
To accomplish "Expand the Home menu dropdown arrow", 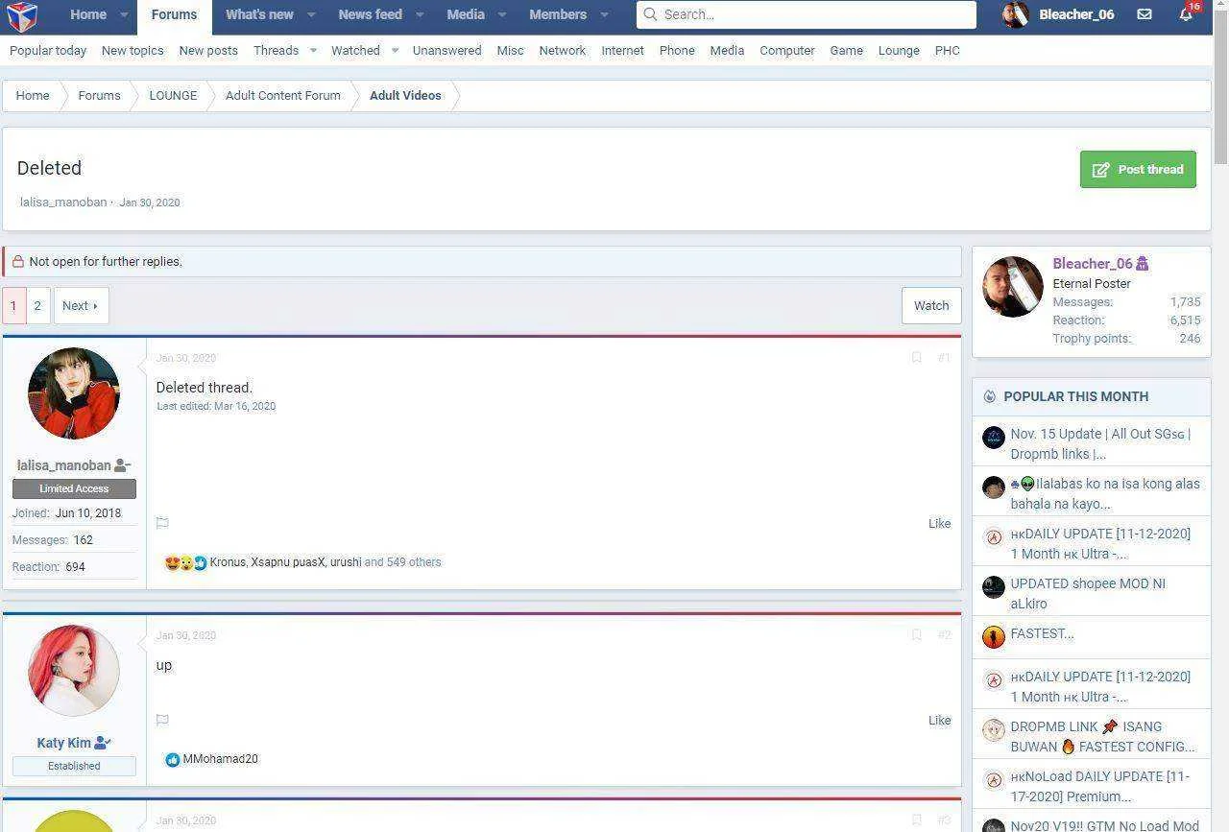I will tap(124, 15).
